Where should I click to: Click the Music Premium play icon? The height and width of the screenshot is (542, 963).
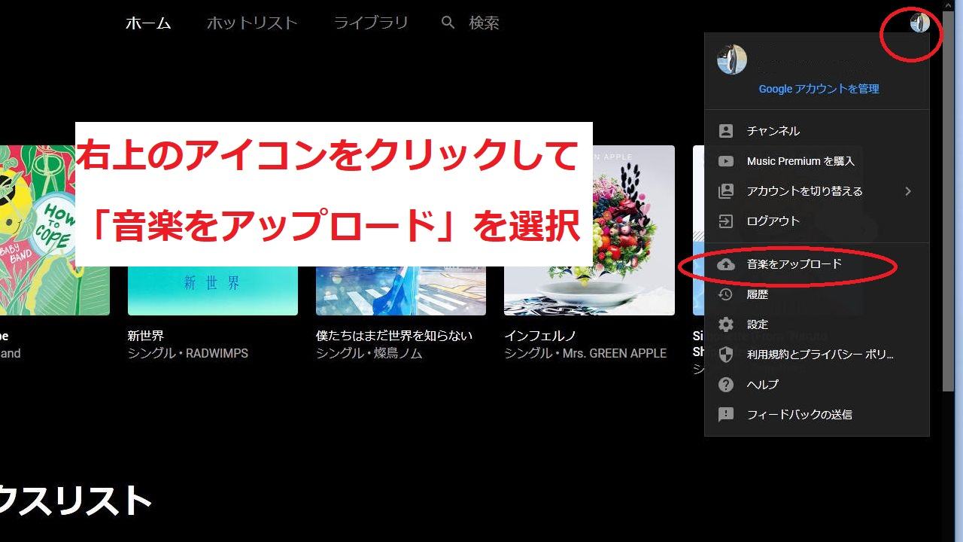(x=726, y=161)
